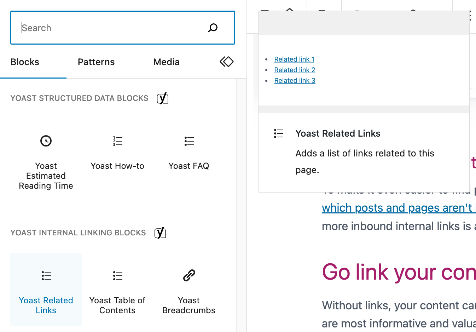Open Related link 1
Viewport: 476px width, 332px height.
294,59
